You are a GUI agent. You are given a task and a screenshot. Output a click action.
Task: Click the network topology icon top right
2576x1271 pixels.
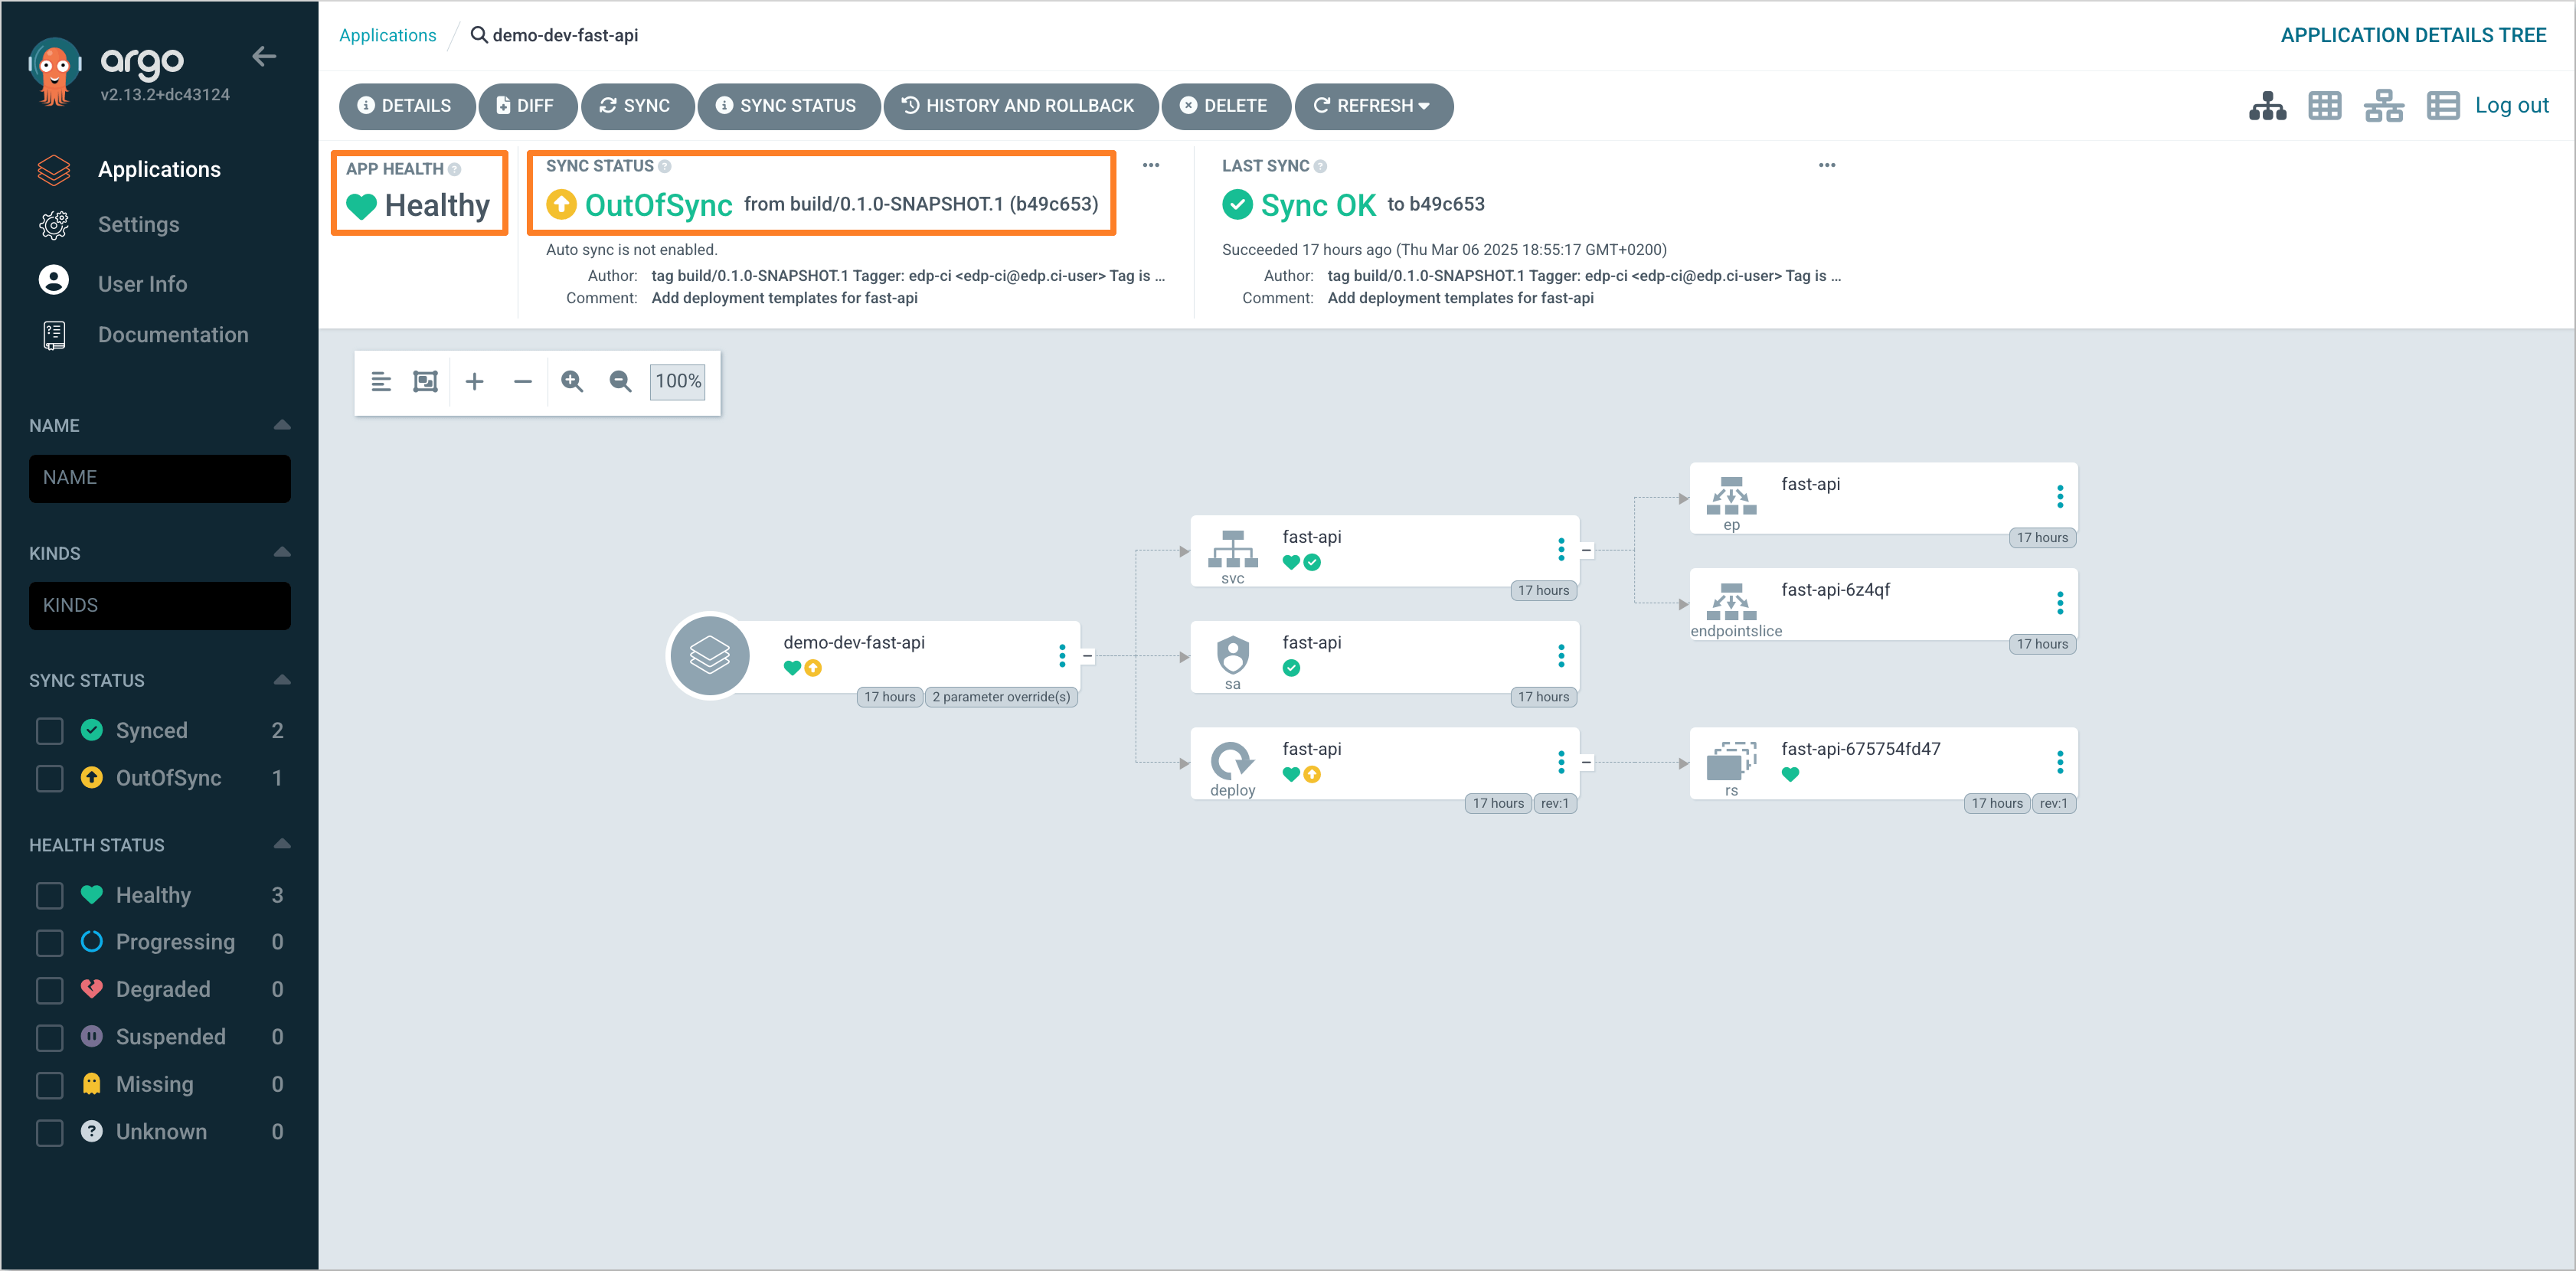pyautogui.click(x=2385, y=106)
